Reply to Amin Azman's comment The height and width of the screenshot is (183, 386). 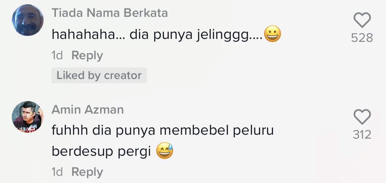click(x=87, y=172)
